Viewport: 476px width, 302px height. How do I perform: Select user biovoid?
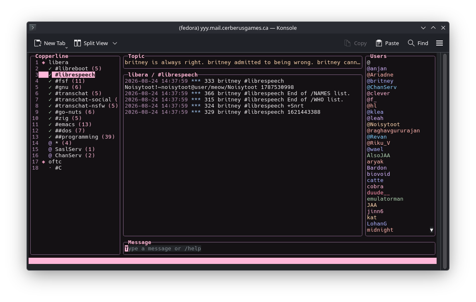pos(378,174)
